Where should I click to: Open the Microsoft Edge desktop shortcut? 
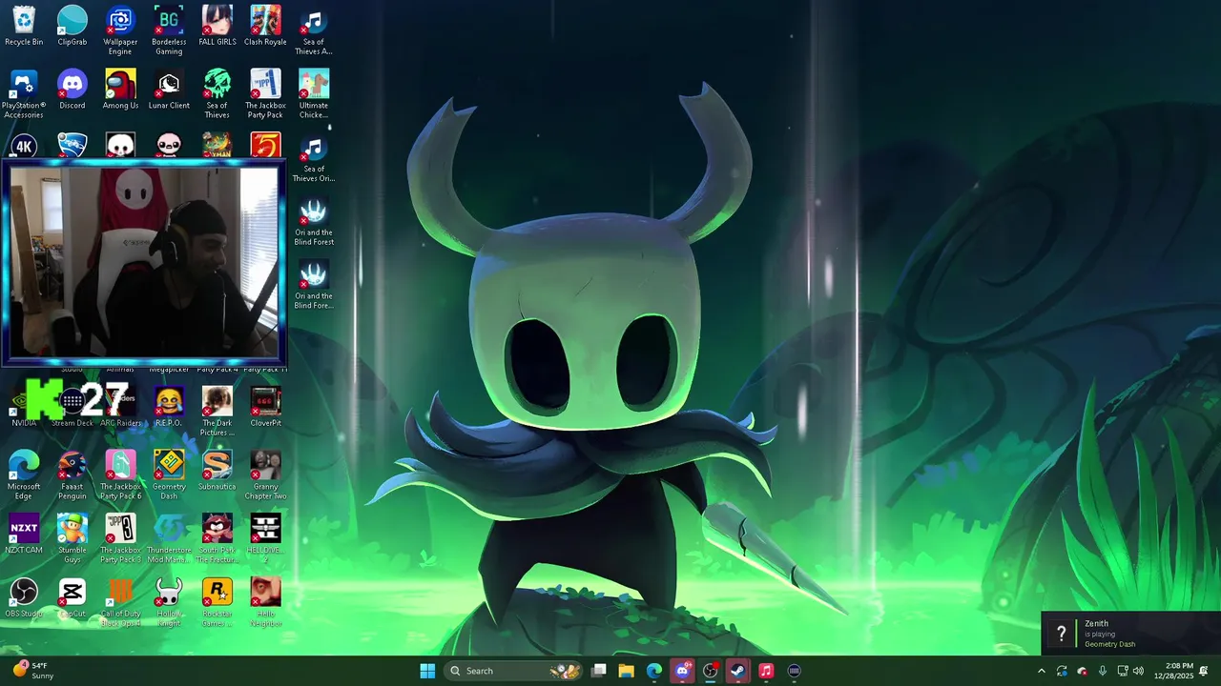(24, 474)
